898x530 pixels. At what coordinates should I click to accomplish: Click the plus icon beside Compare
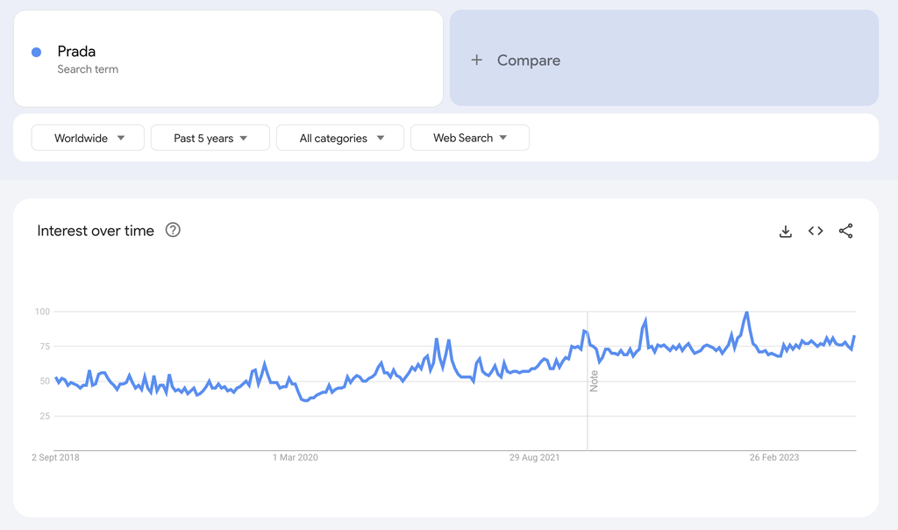pyautogui.click(x=477, y=60)
